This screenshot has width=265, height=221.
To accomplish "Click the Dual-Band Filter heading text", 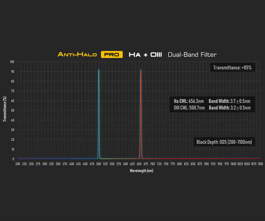I will [192, 55].
